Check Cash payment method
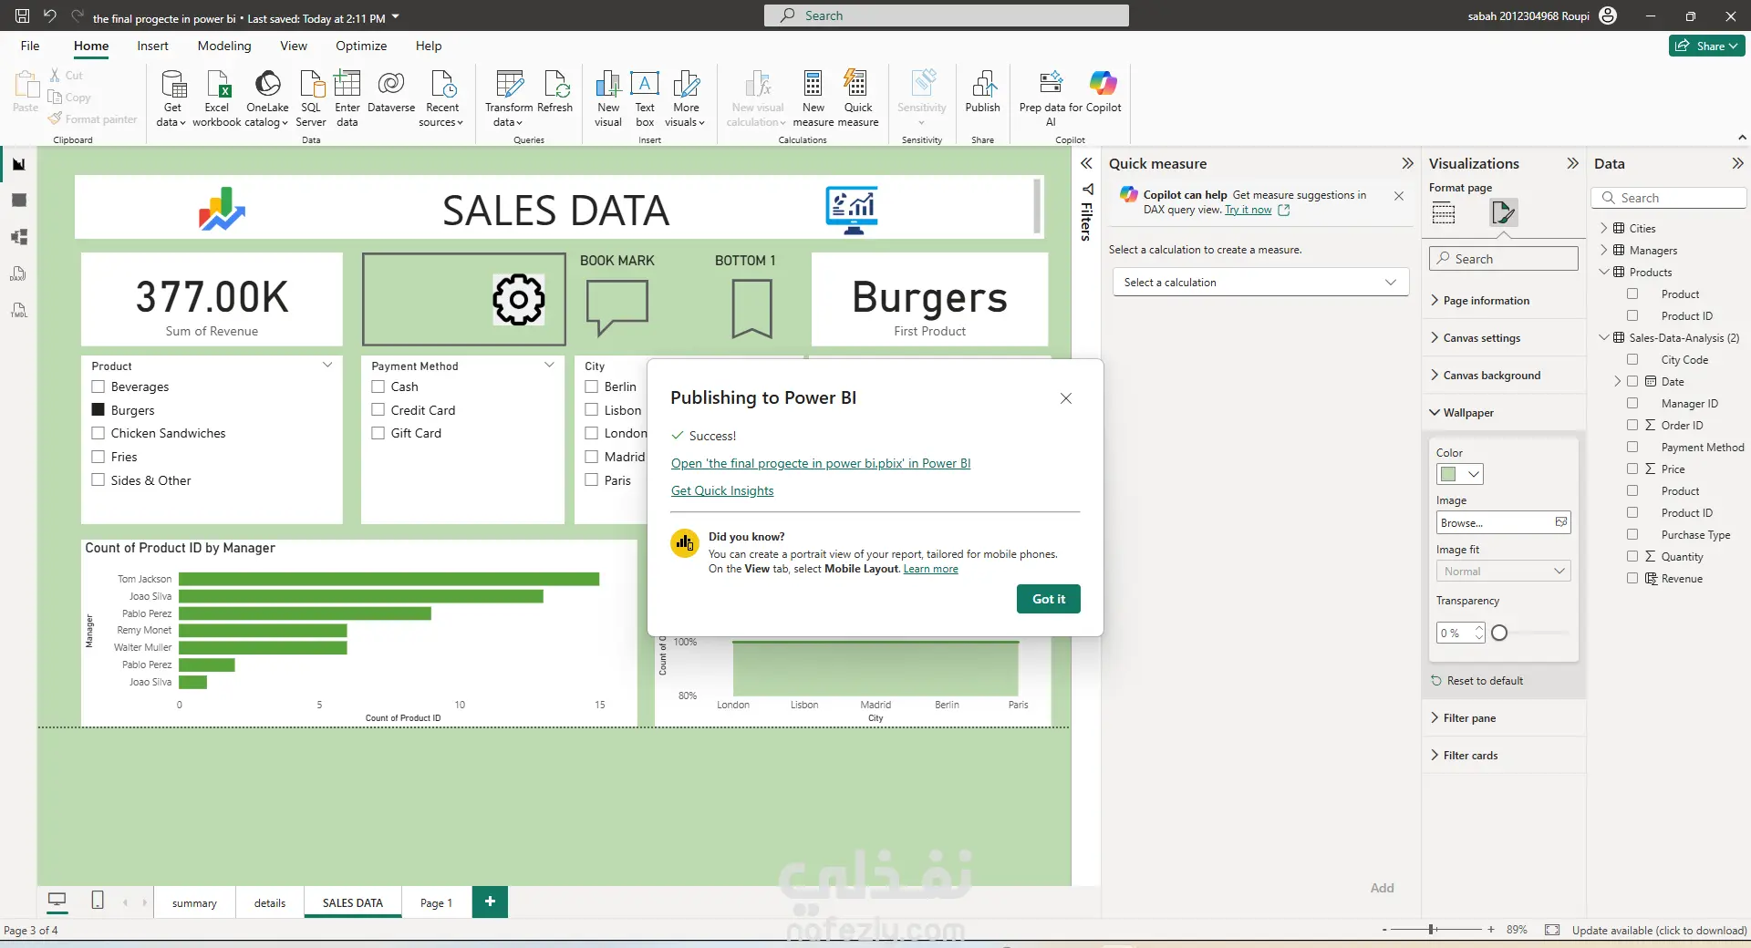 tap(378, 386)
